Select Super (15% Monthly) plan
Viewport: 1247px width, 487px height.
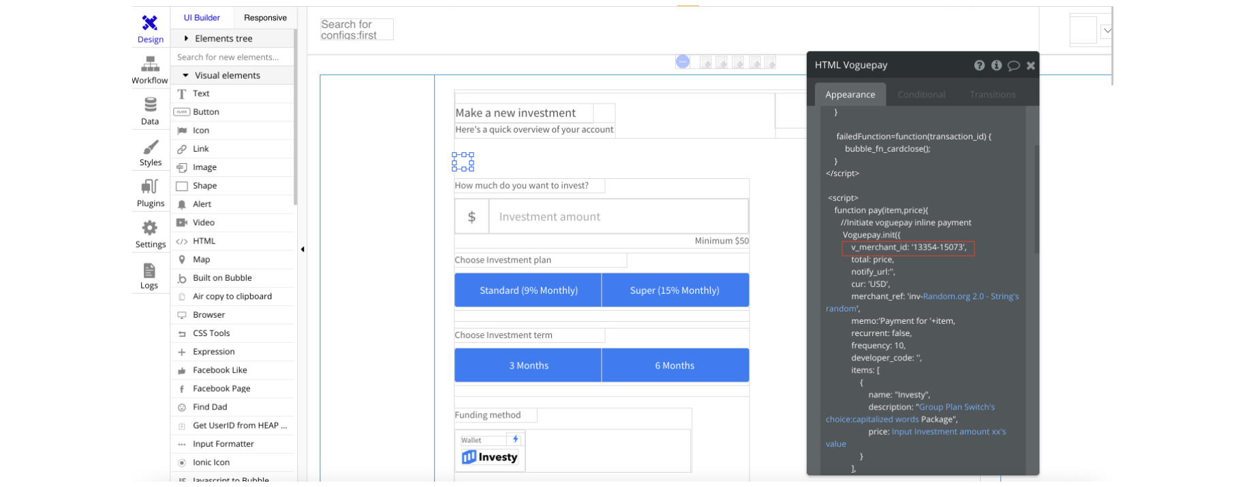point(675,290)
